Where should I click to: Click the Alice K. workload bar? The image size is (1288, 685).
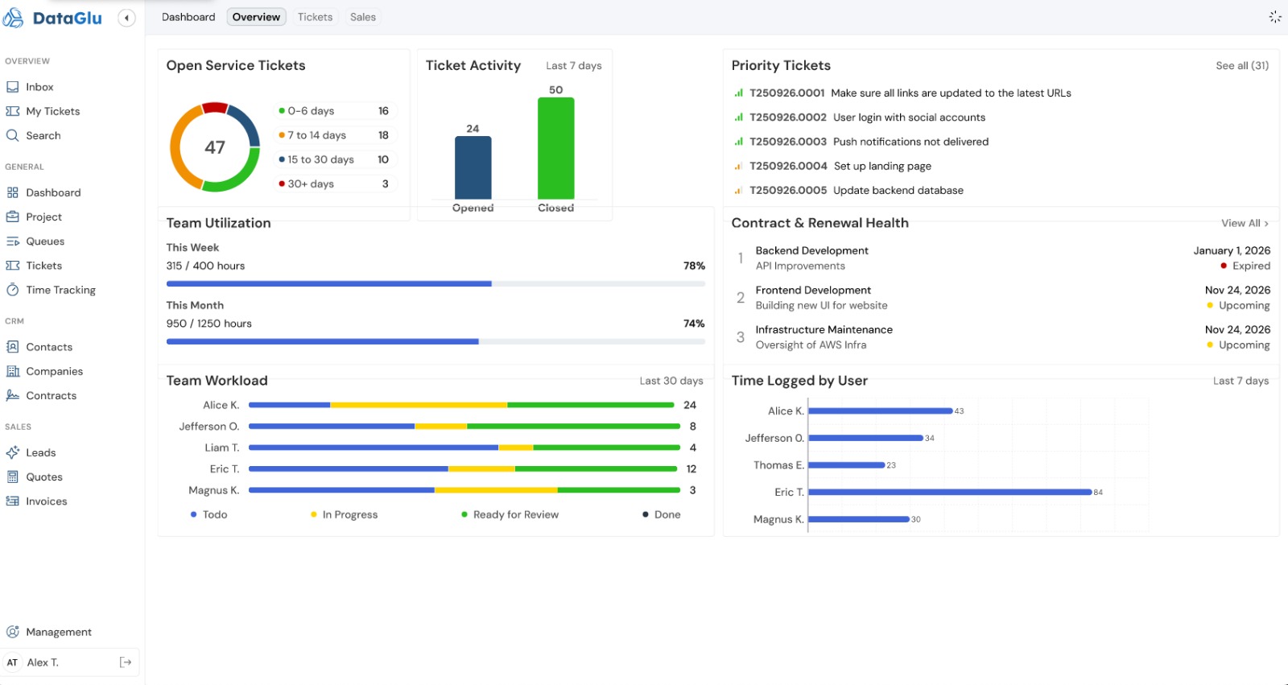click(x=462, y=405)
